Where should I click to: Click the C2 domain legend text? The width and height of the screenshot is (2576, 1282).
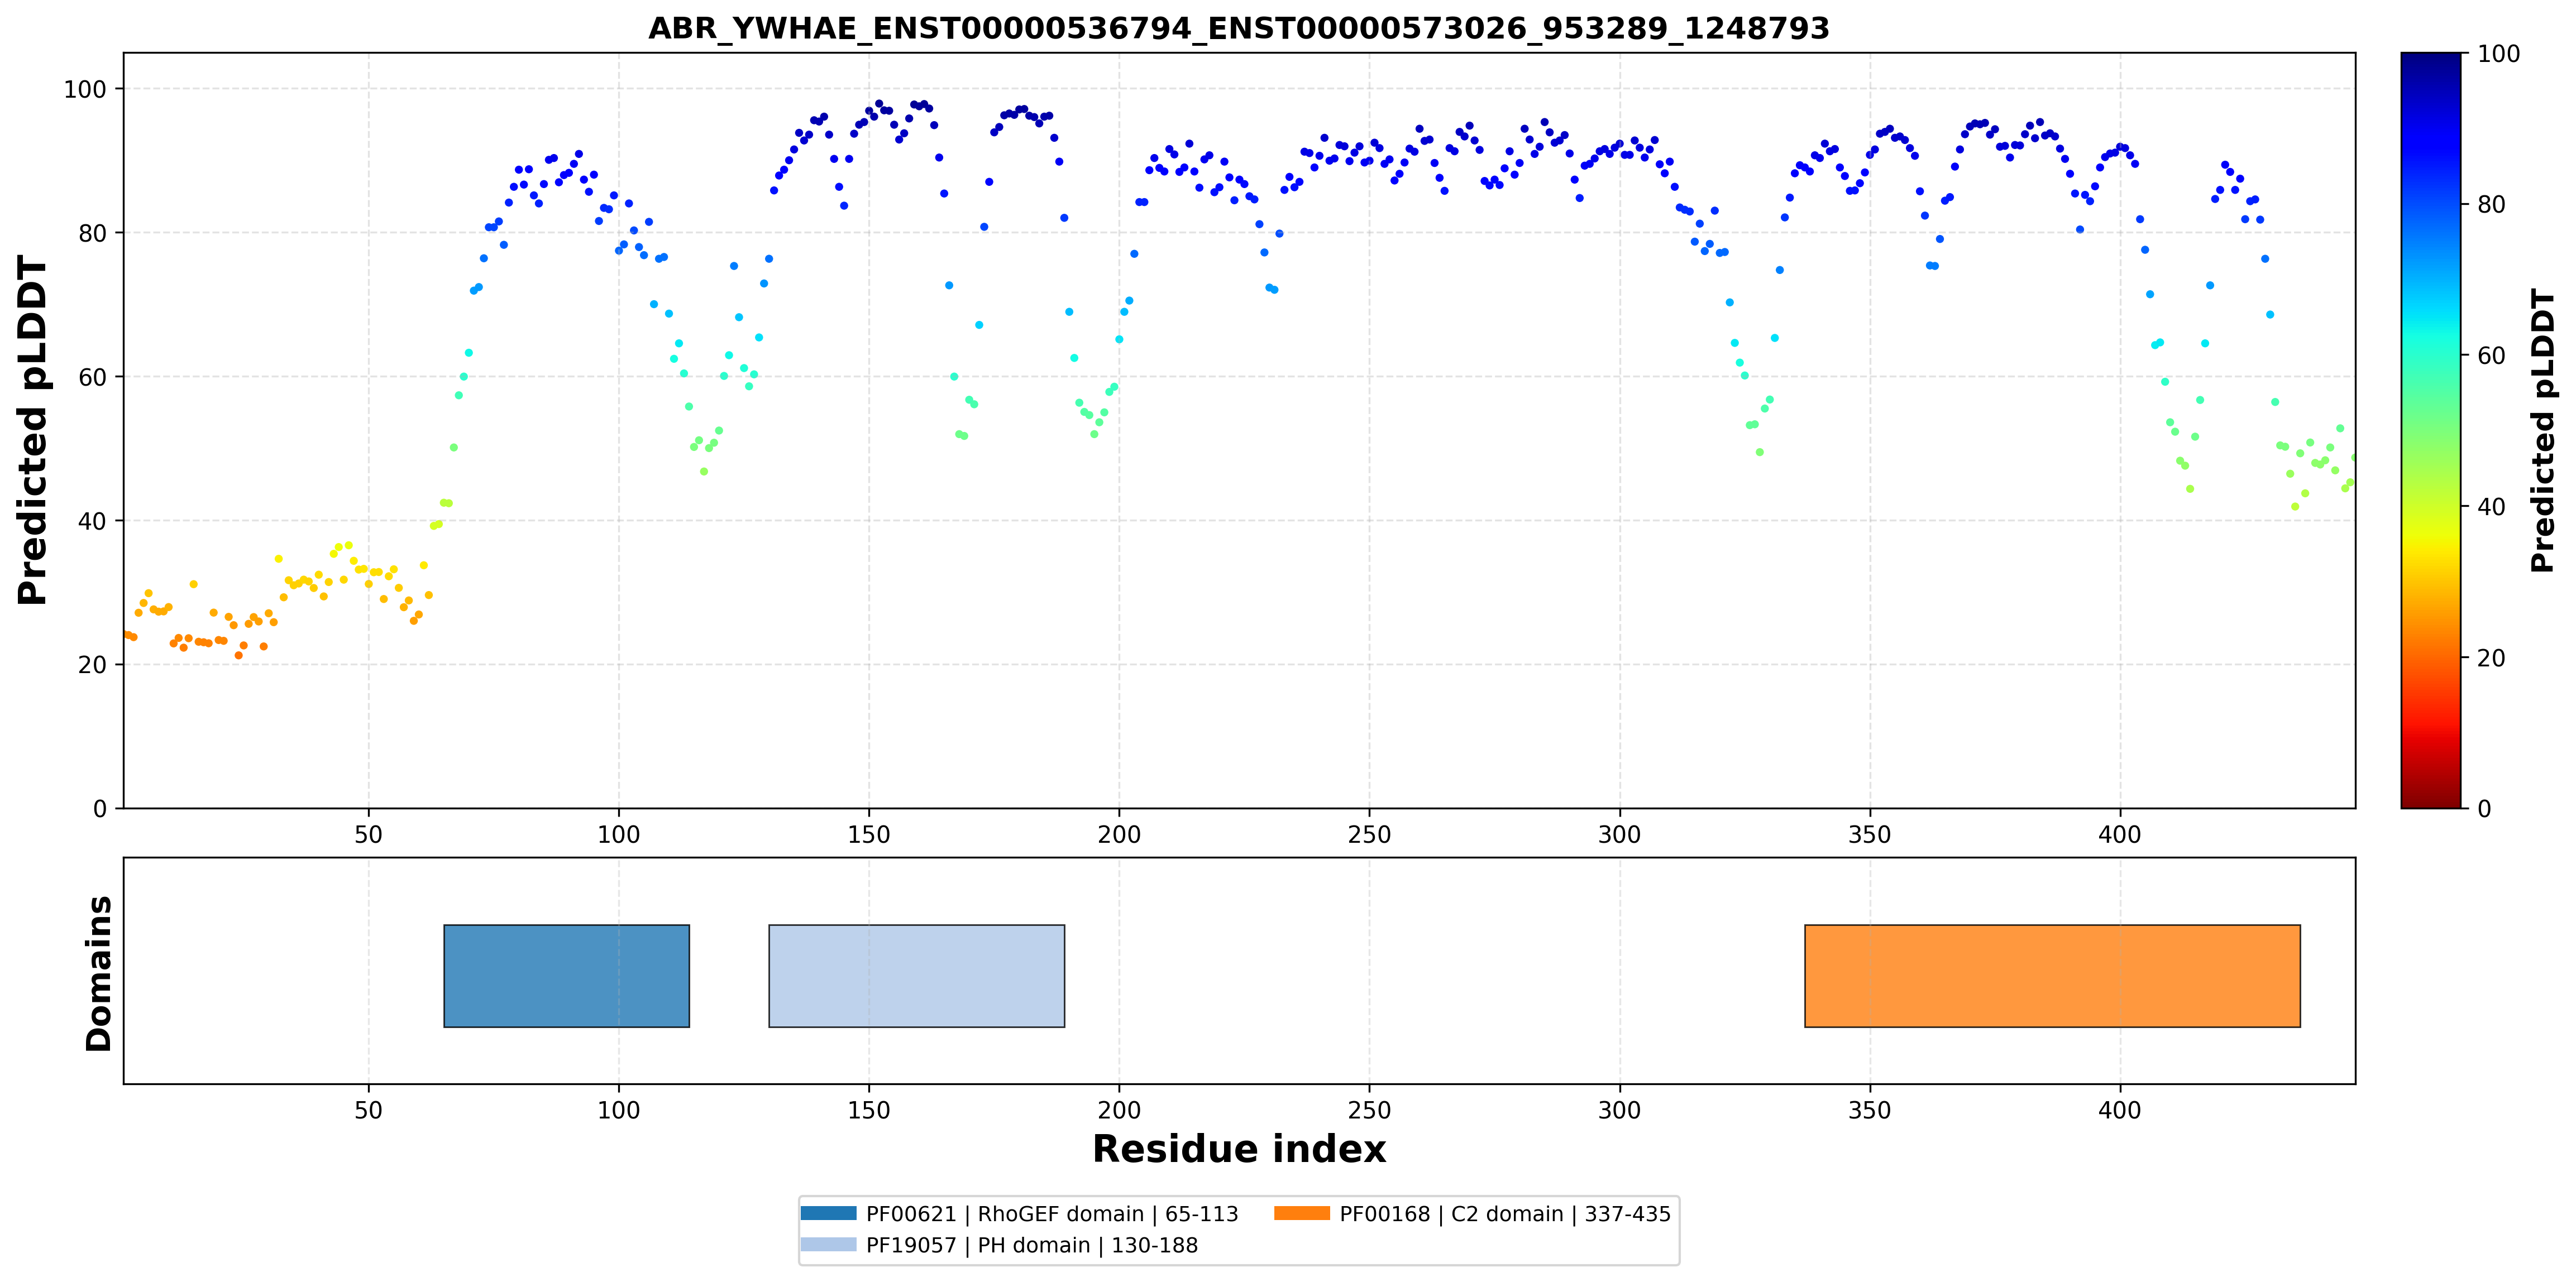[x=1505, y=1214]
